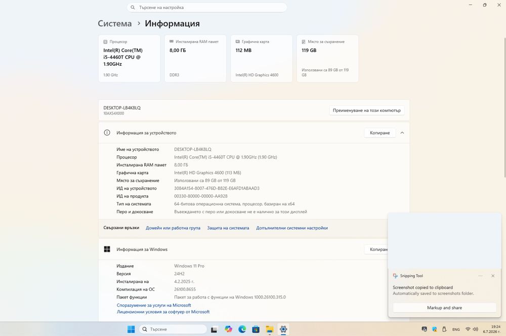Open File Explorer from the taskbar
The height and width of the screenshot is (336, 506).
point(270,329)
